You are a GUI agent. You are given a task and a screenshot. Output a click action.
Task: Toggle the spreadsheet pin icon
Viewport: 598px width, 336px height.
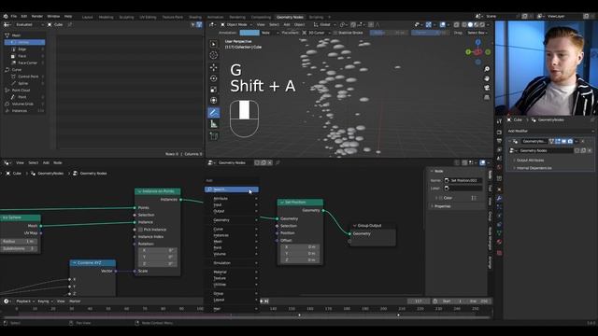point(70,24)
